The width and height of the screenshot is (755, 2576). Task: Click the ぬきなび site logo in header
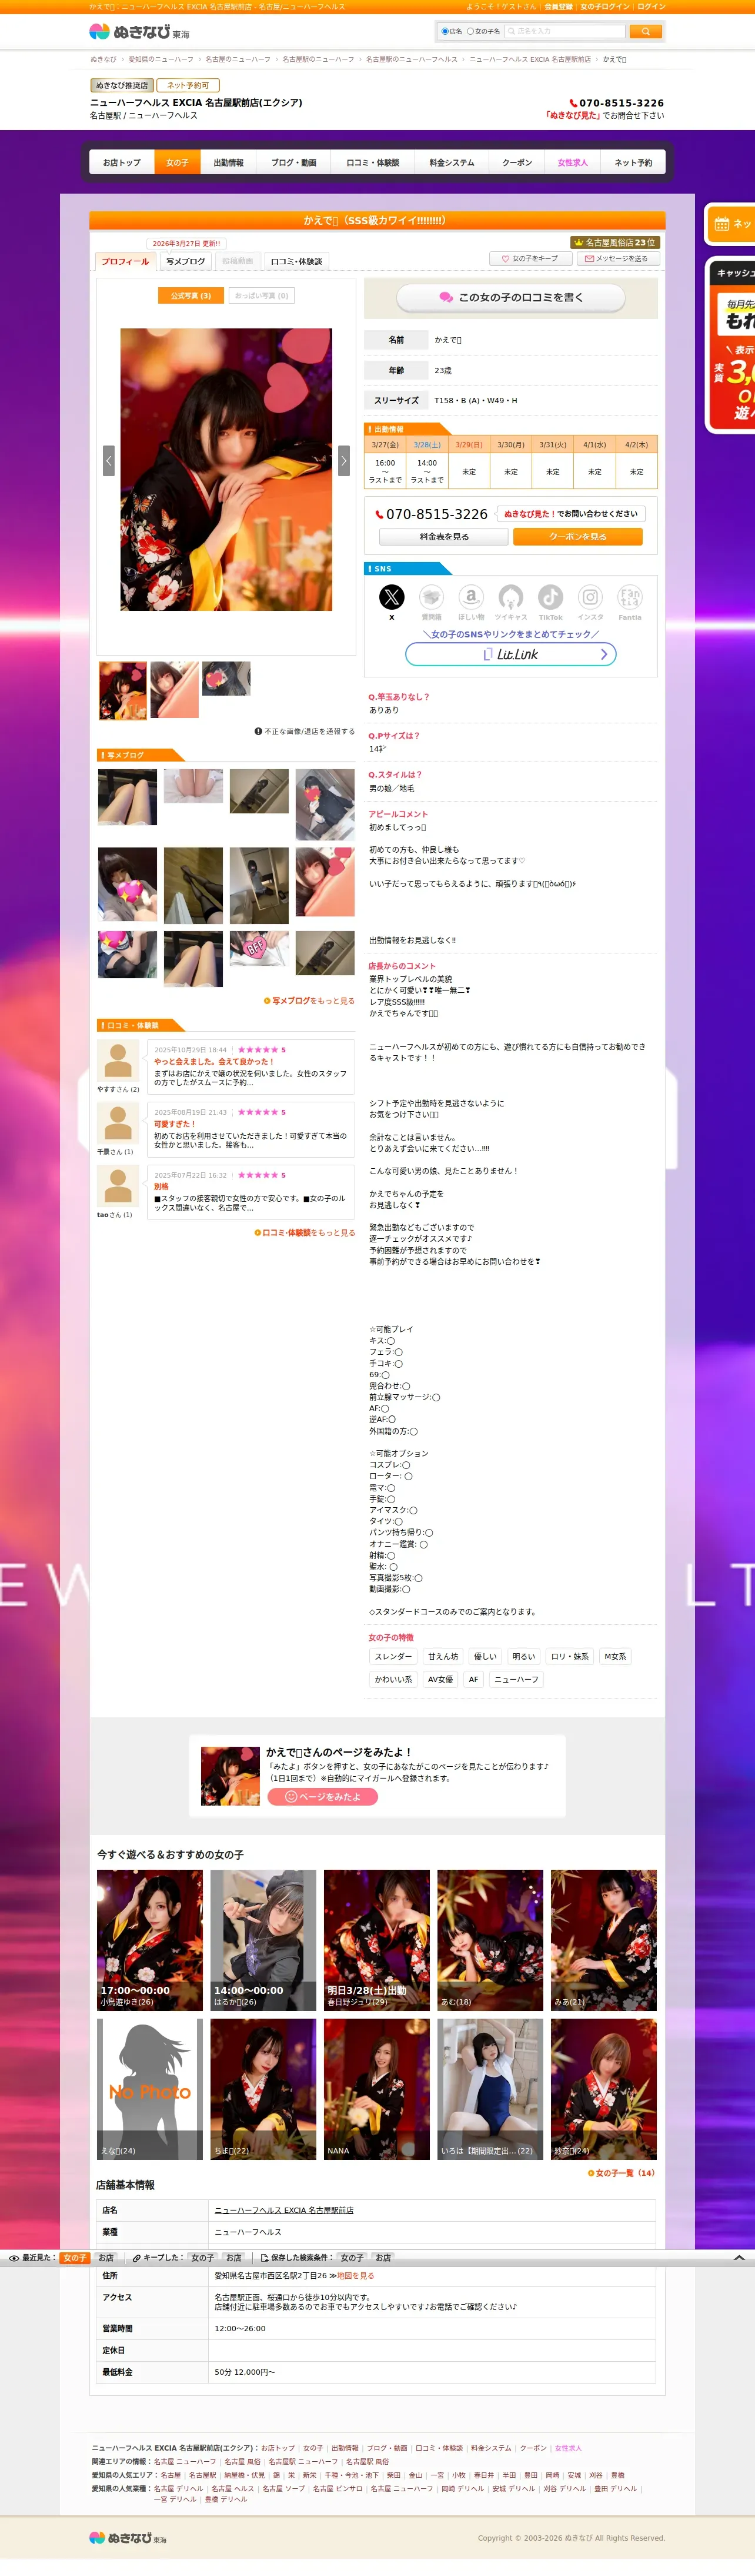click(139, 32)
